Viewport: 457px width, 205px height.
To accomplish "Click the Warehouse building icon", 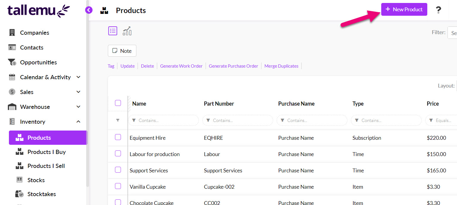I will pos(12,107).
